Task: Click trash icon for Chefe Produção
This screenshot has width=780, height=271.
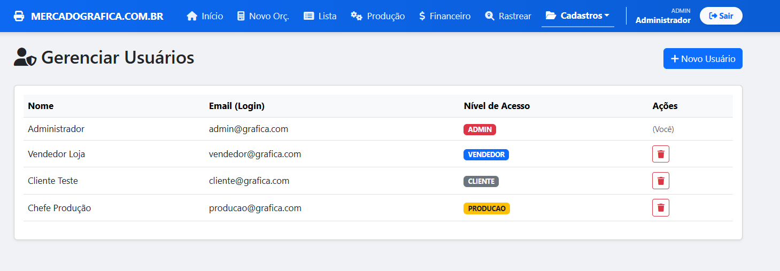Action: click(x=660, y=207)
